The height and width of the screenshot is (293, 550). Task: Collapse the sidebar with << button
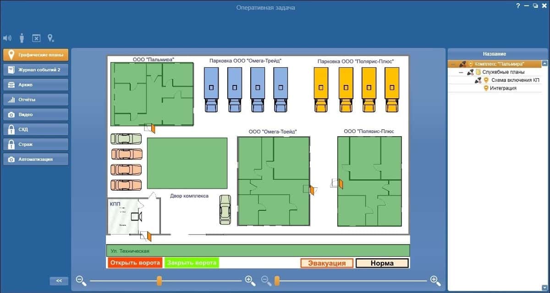(59, 281)
